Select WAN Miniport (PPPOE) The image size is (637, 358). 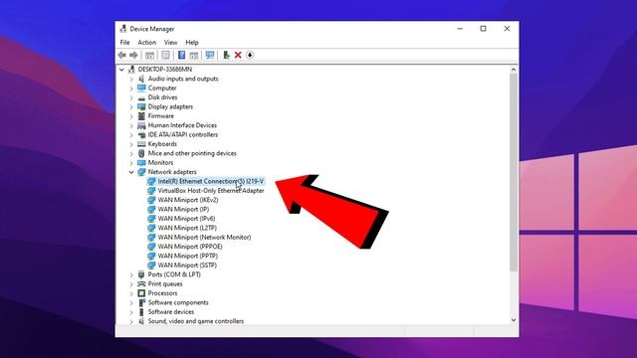(x=190, y=247)
